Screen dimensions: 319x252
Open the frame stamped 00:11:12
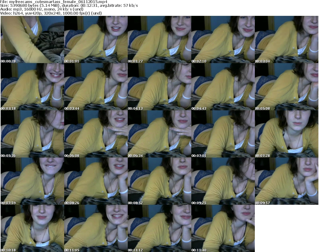coord(159,228)
